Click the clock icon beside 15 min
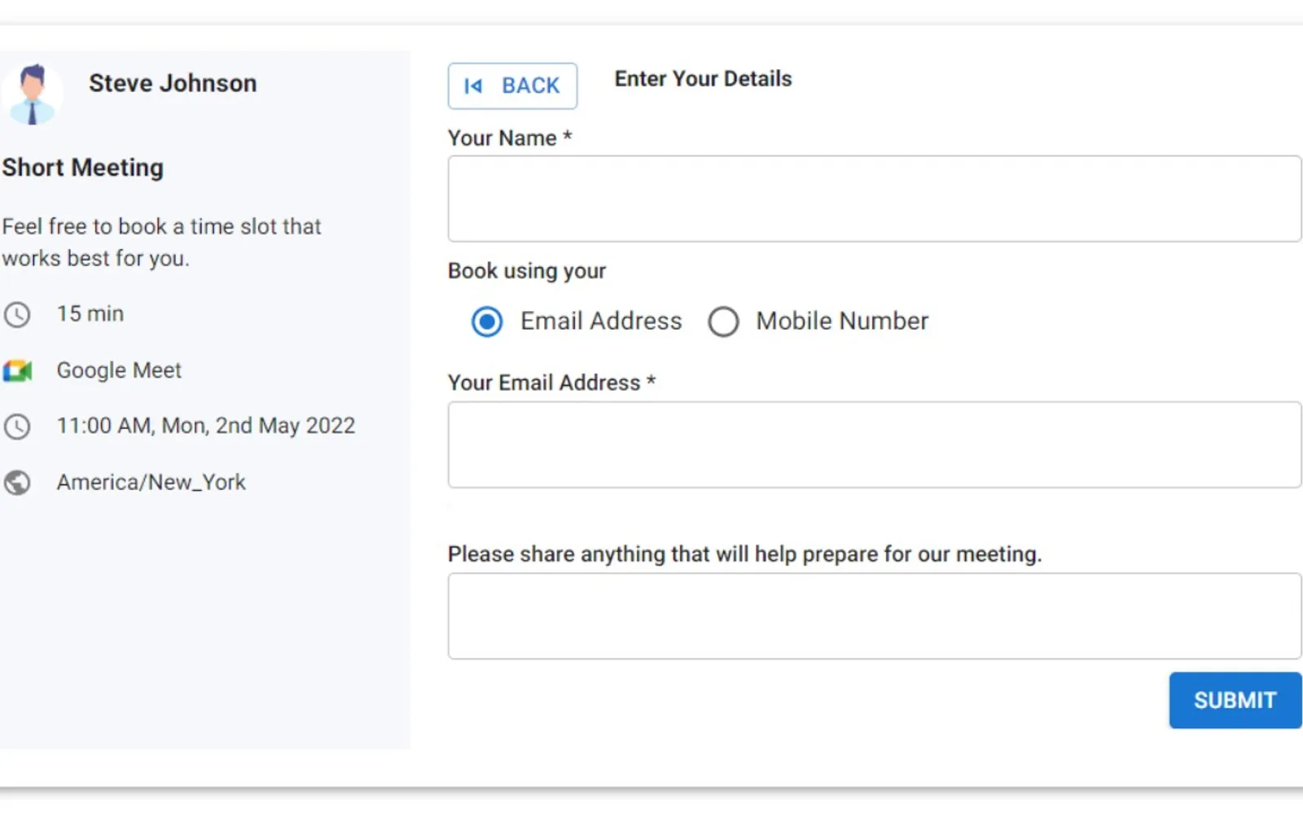Viewport: 1303px width, 814px height. click(17, 314)
